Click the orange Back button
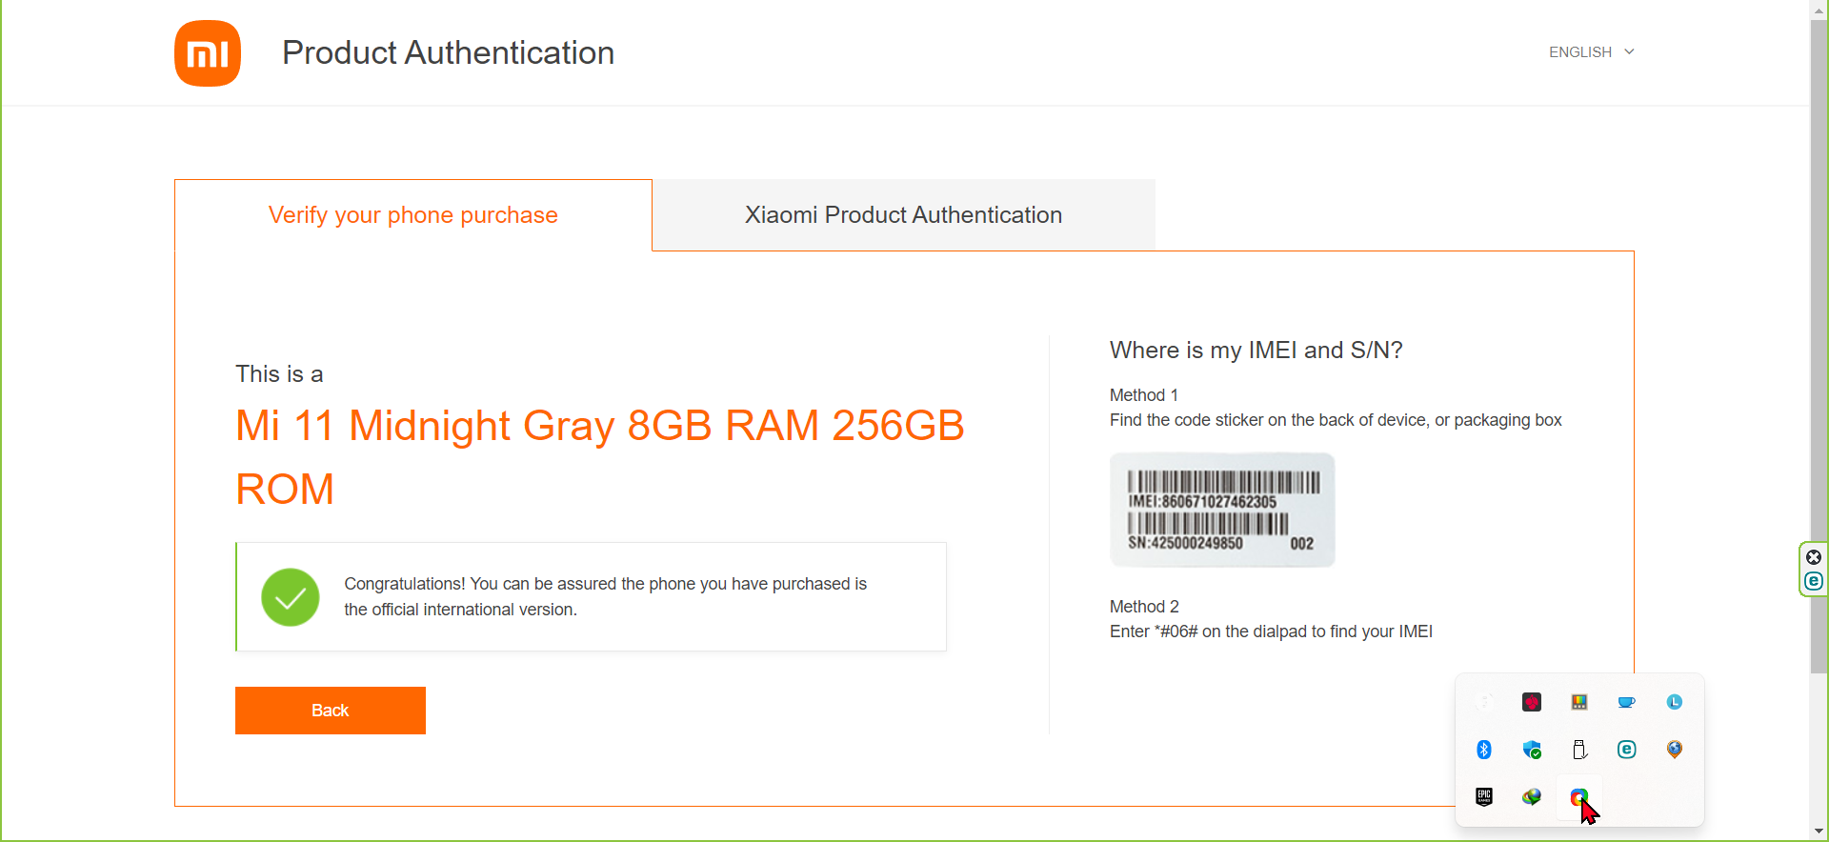The width and height of the screenshot is (1829, 842). tap(331, 711)
